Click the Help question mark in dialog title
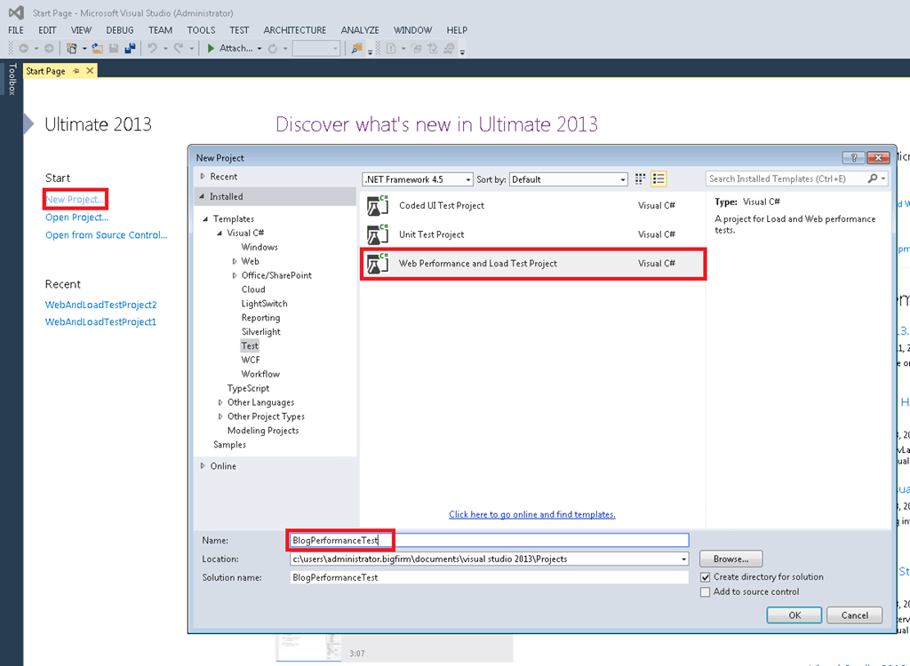The width and height of the screenshot is (910, 666). click(x=854, y=158)
